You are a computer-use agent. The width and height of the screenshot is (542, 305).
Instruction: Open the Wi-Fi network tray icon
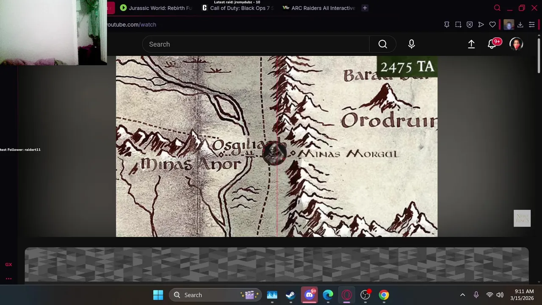(489, 295)
